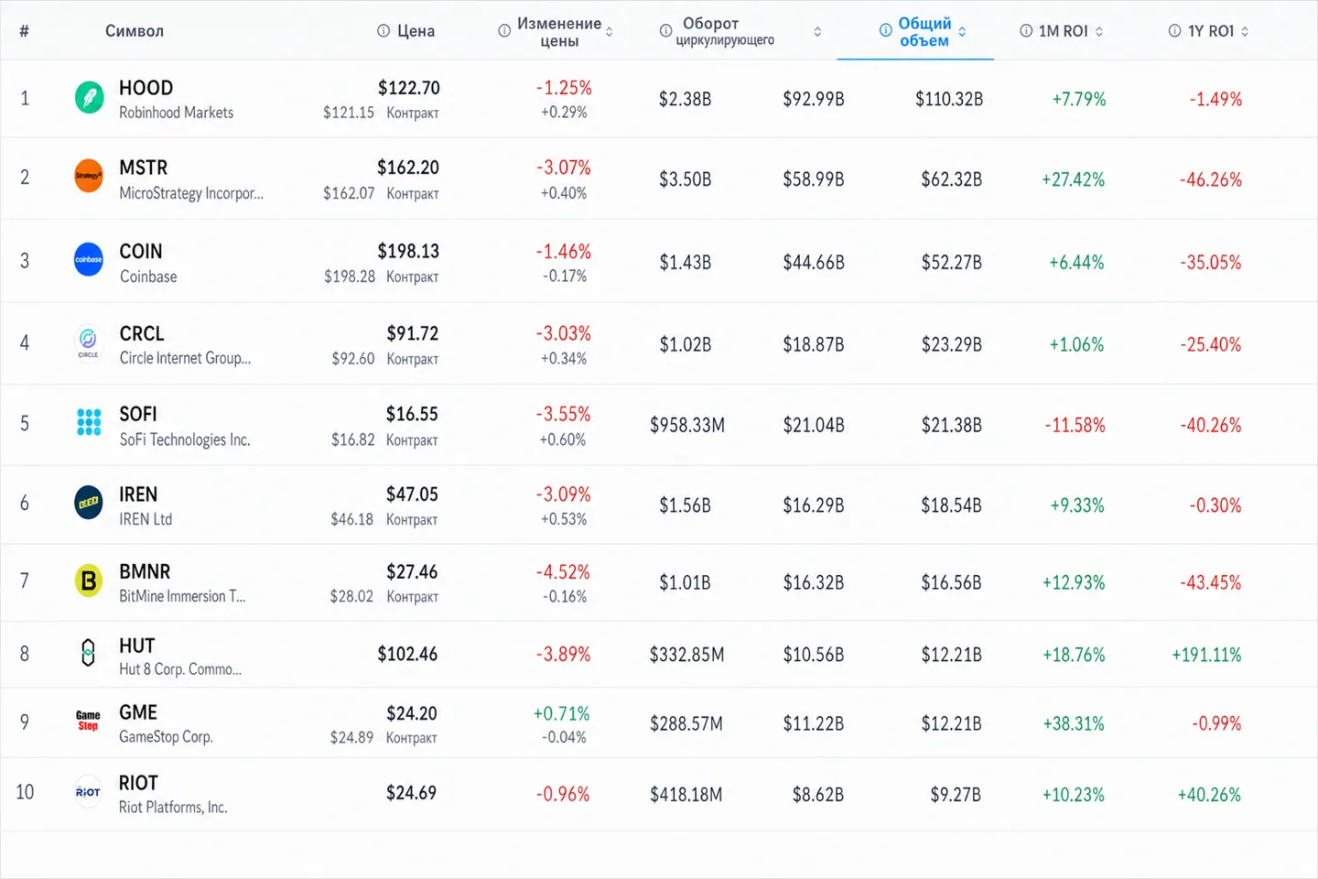Image resolution: width=1318 pixels, height=879 pixels.
Task: Click the Цена column header label
Action: pos(416,31)
